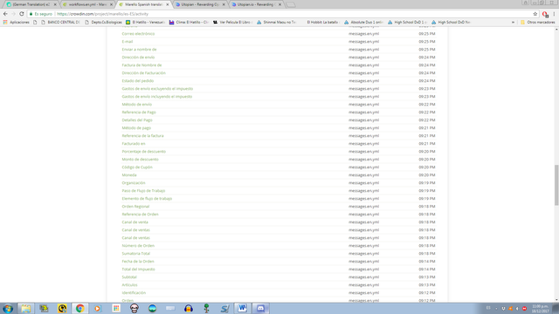
Task: Open the 'Orden Regional' entry
Action: pyautogui.click(x=135, y=207)
